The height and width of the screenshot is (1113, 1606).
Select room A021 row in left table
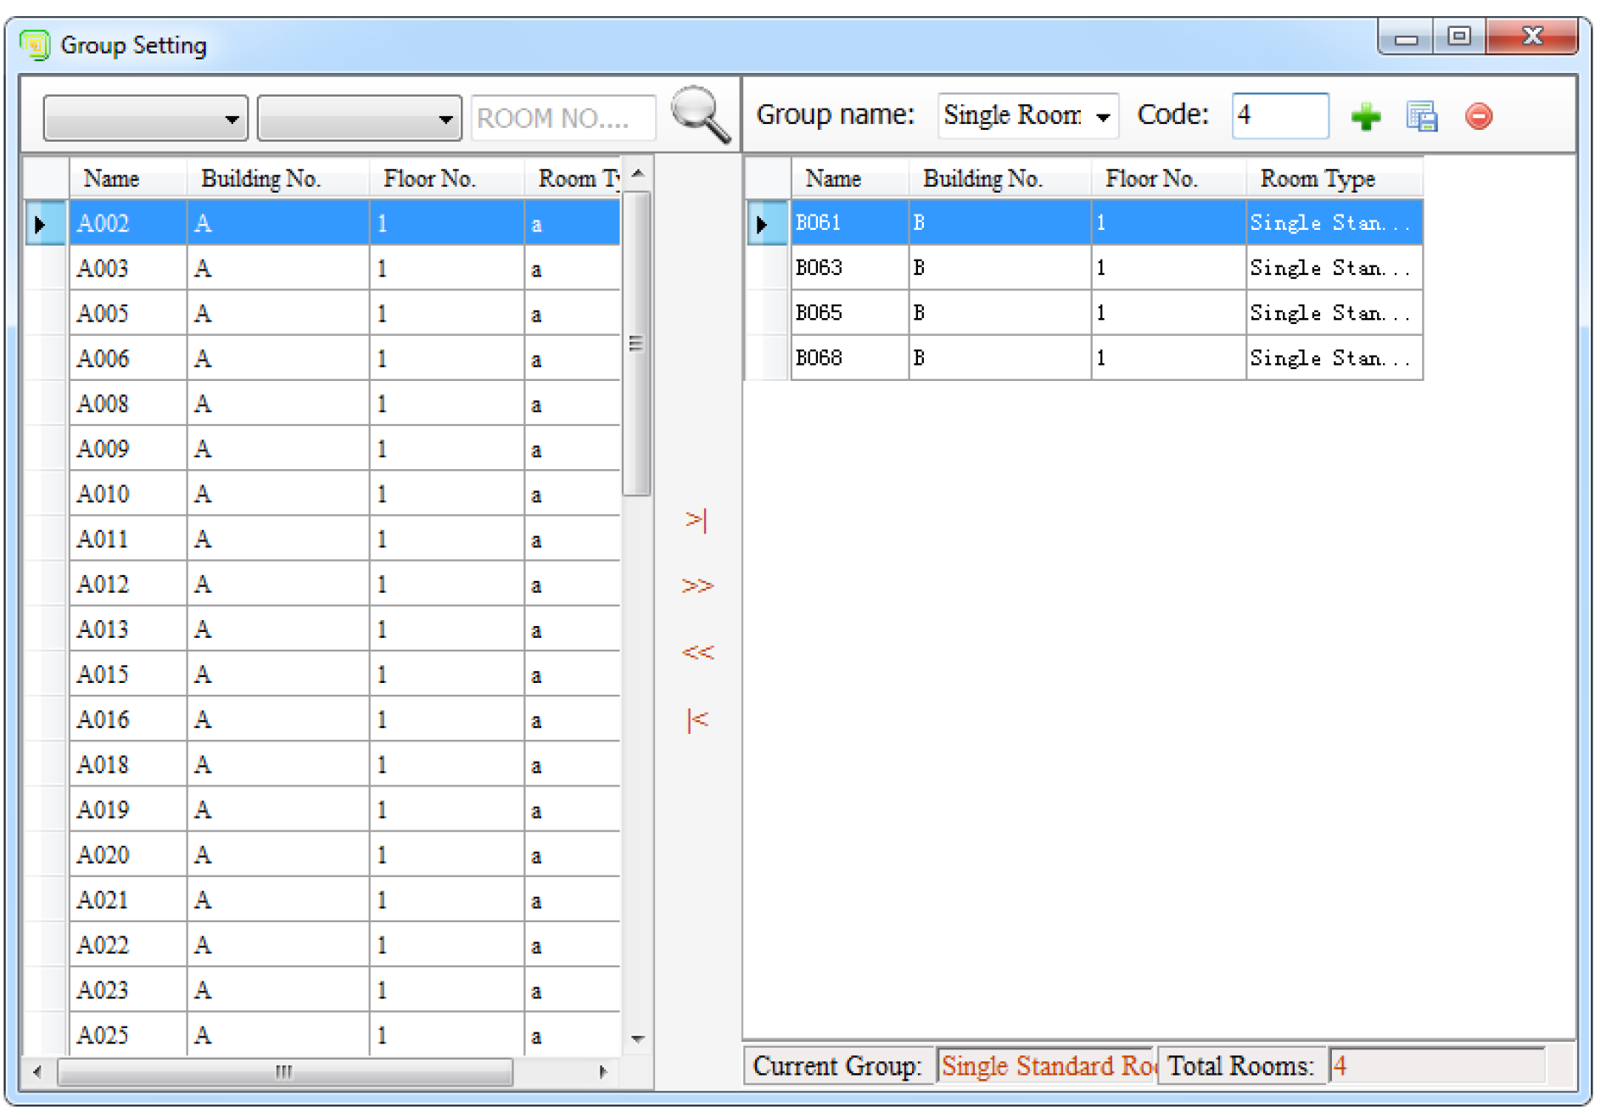point(104,899)
